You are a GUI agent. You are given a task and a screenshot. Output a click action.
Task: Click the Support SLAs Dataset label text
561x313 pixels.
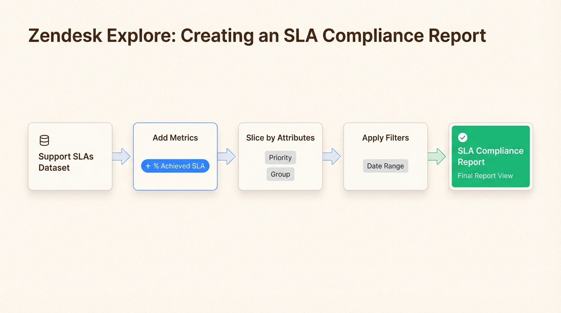tap(66, 162)
